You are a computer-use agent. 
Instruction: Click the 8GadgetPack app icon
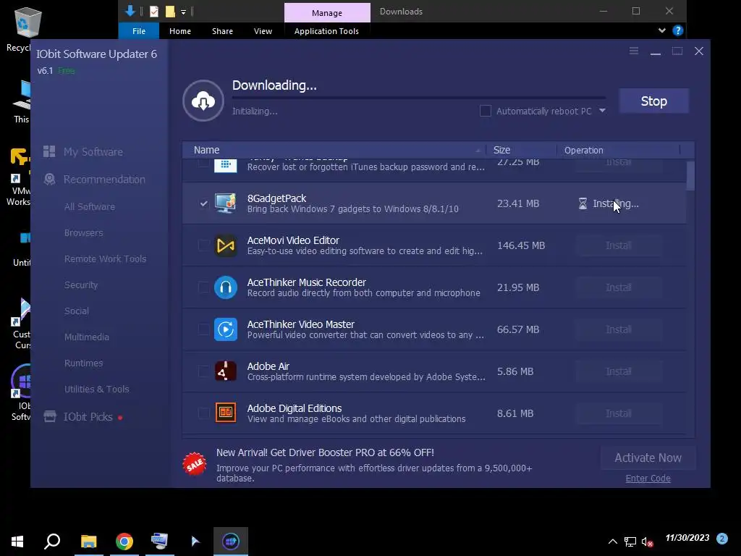[226, 203]
